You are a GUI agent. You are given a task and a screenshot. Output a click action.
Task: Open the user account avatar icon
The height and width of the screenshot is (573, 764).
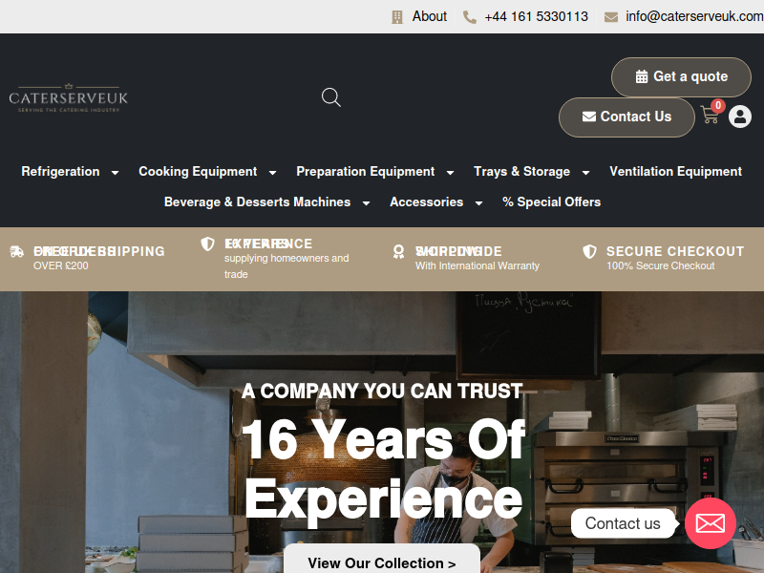[x=739, y=117]
